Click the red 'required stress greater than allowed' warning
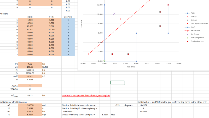This screenshot has width=209, height=118. pyautogui.click(x=86, y=95)
